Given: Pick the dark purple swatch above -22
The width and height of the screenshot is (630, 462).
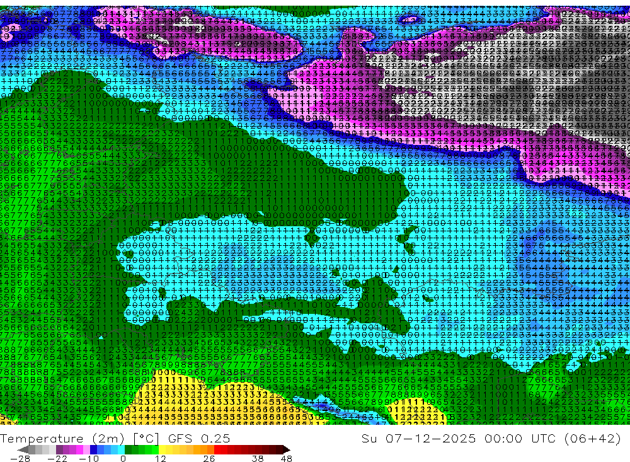Looking at the screenshot, I should (59, 449).
